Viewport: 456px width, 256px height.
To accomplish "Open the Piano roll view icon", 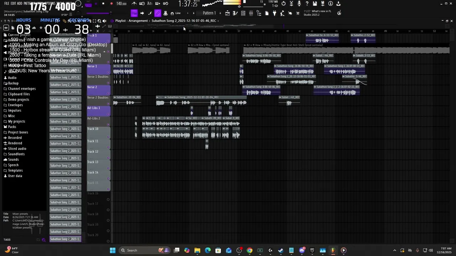I will [235, 13].
